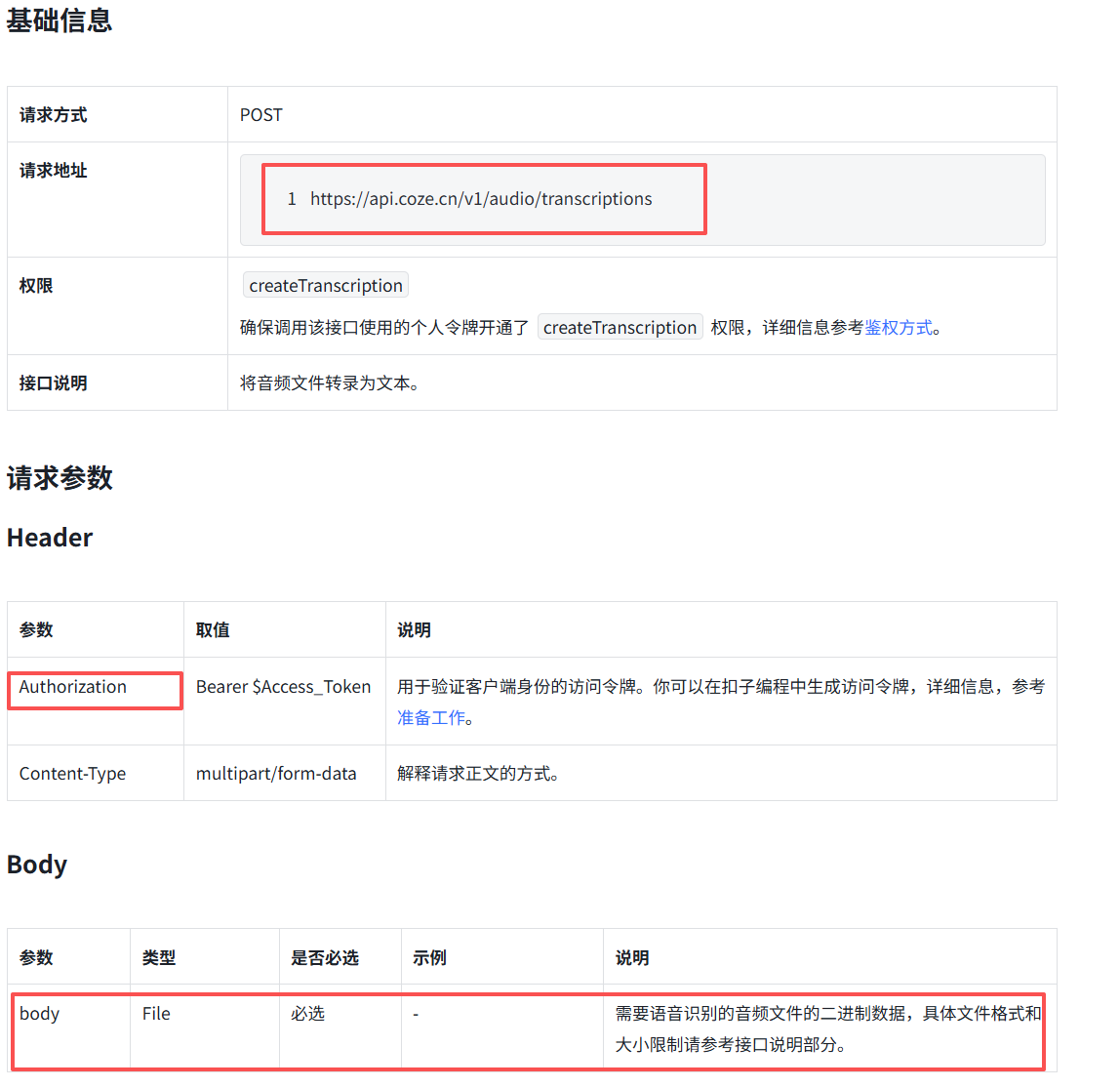Image resolution: width=1120 pixels, height=1087 pixels.
Task: Click the inline createTranscription code in sentence
Action: [x=620, y=328]
